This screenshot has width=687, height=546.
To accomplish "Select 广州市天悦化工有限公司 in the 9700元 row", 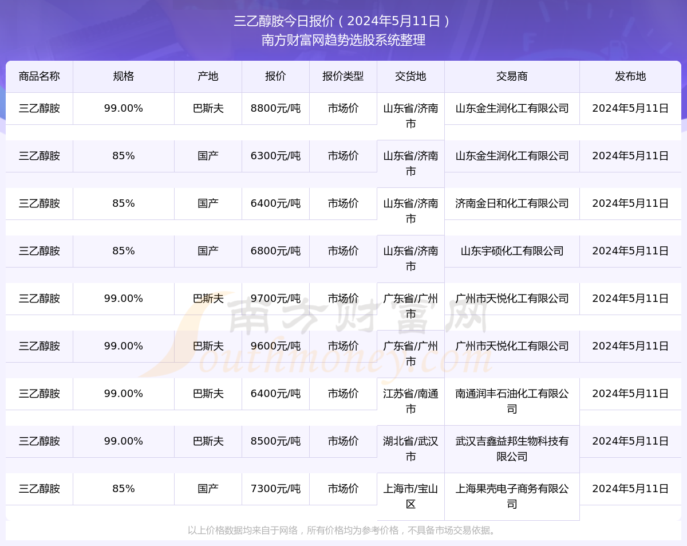I will tap(512, 298).
